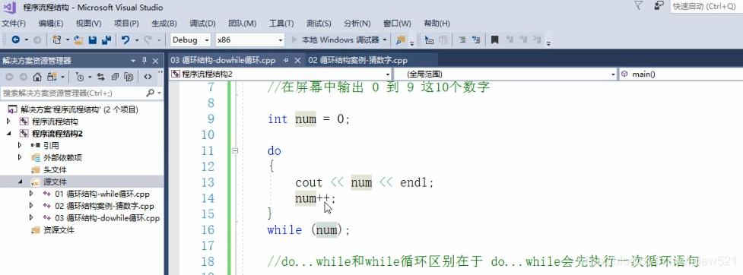743x275 pixels.
Task: Close the Solution Explorer panel
Action: click(x=155, y=61)
